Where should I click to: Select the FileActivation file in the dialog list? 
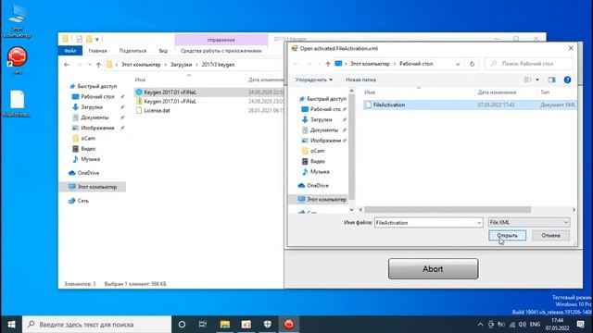click(469, 105)
